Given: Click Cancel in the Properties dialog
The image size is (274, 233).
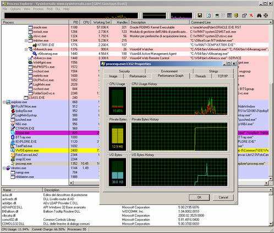Looking at the screenshot, I should 223,197.
